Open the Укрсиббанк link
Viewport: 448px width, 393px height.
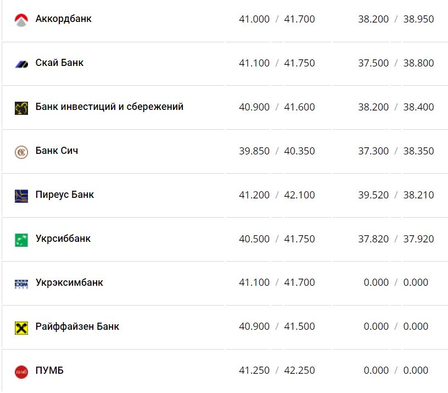[63, 239]
